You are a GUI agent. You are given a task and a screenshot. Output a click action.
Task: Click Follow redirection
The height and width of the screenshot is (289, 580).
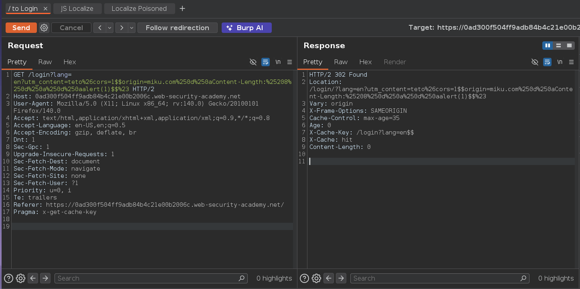pos(178,28)
